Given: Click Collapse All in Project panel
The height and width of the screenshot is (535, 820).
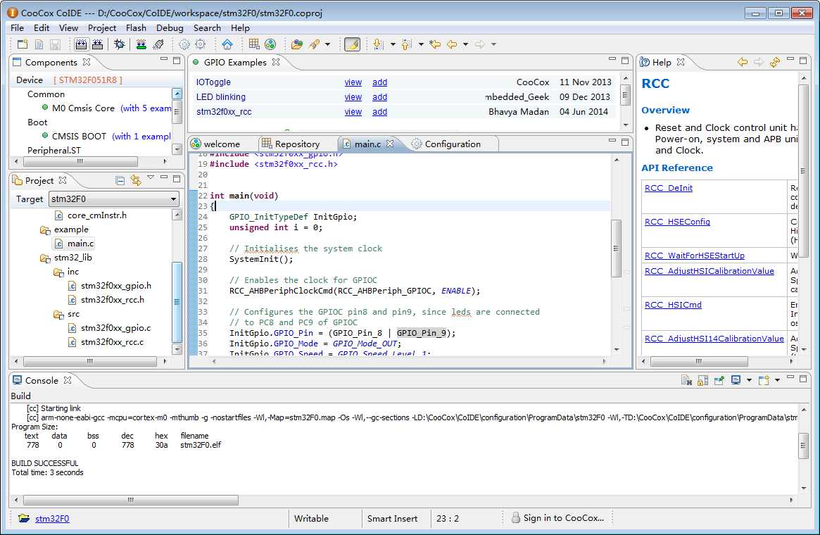Looking at the screenshot, I should pos(120,181).
